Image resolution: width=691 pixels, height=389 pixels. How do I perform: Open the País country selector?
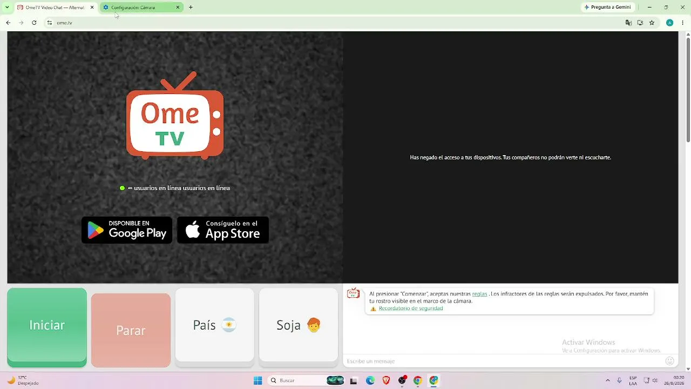(214, 325)
